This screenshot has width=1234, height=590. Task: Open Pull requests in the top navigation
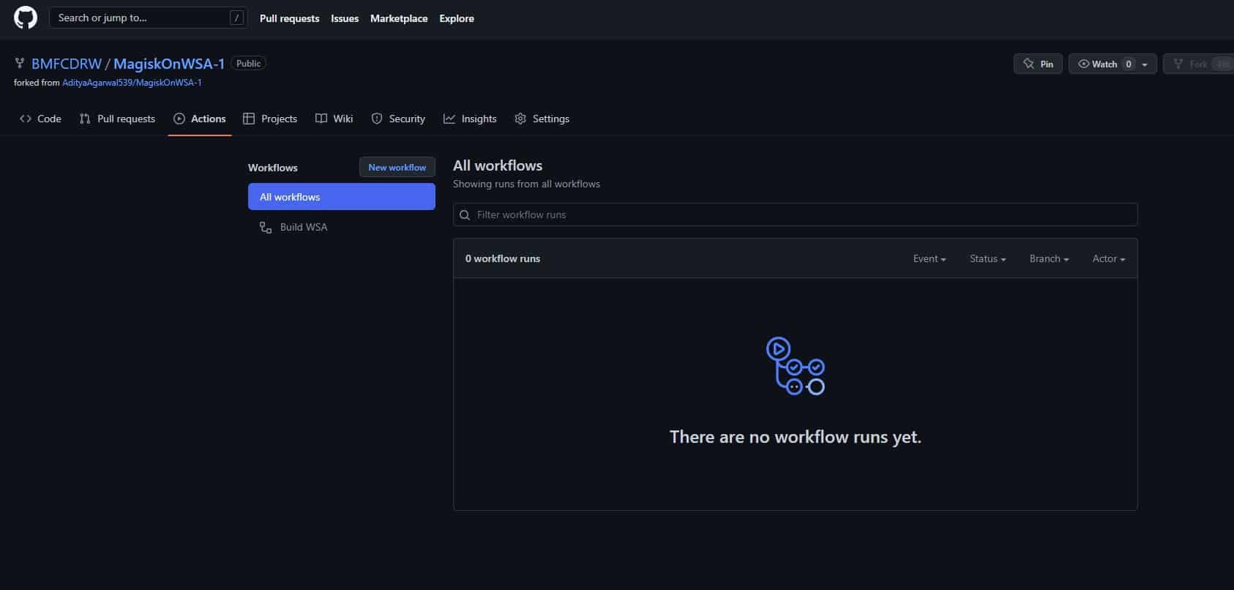point(289,18)
